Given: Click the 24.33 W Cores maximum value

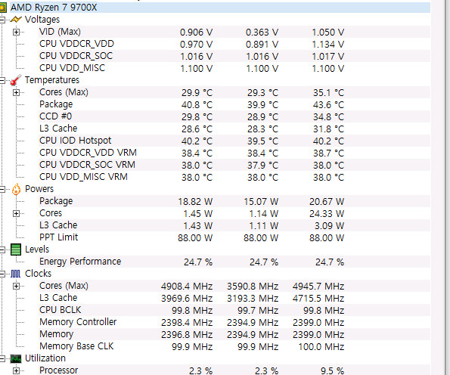Looking at the screenshot, I should tap(327, 214).
